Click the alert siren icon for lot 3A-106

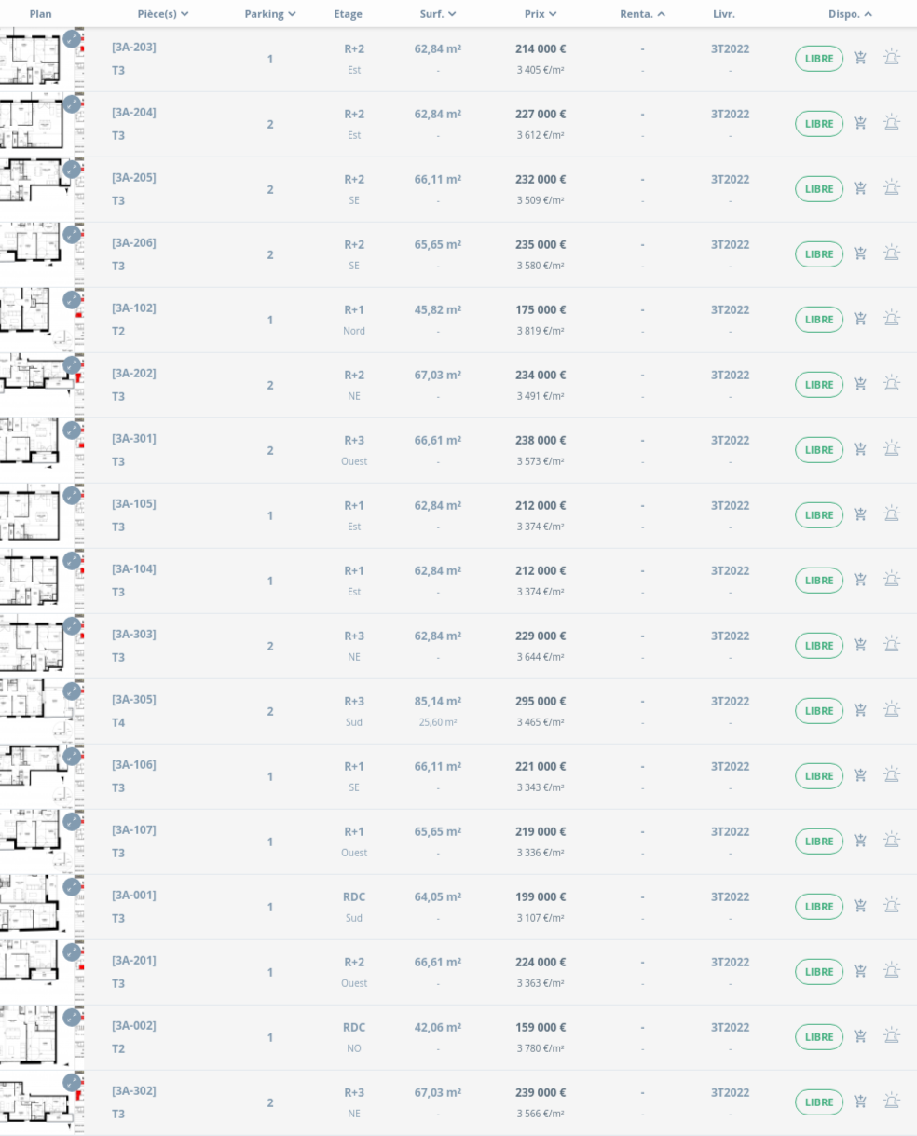click(x=892, y=775)
